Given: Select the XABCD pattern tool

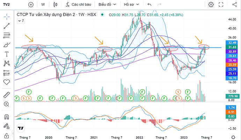Looking at the screenshot, I should (x=7, y=63).
